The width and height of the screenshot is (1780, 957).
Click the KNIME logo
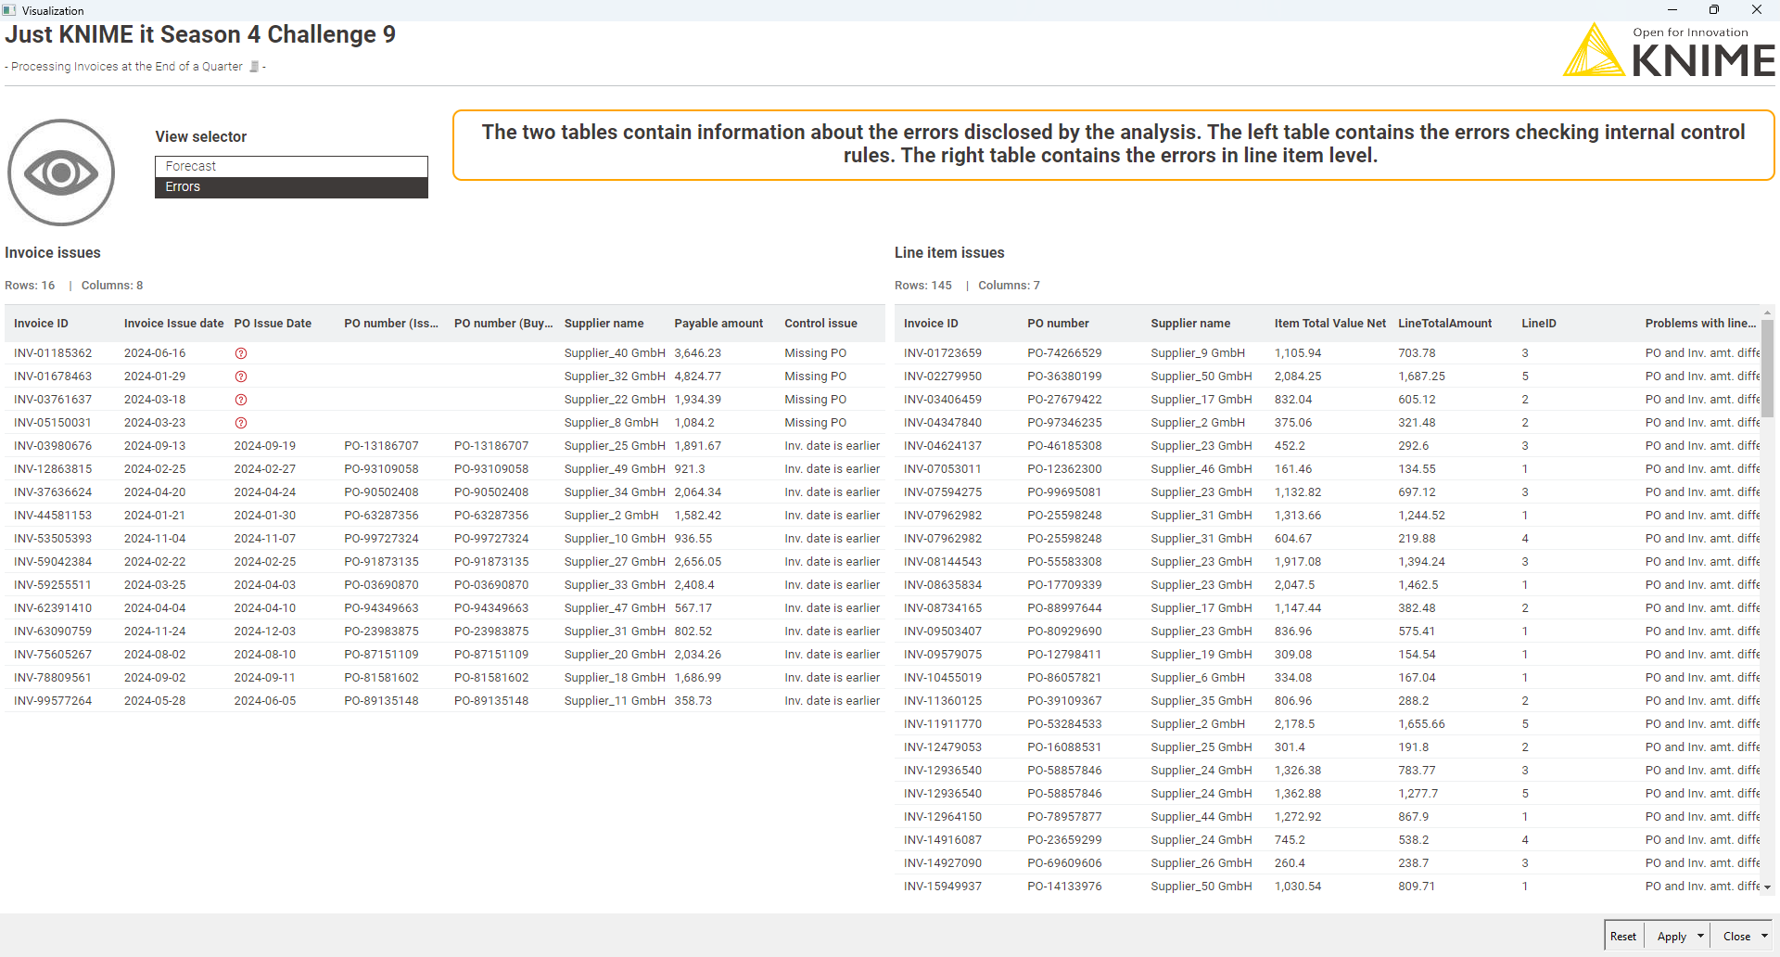coord(1669,50)
